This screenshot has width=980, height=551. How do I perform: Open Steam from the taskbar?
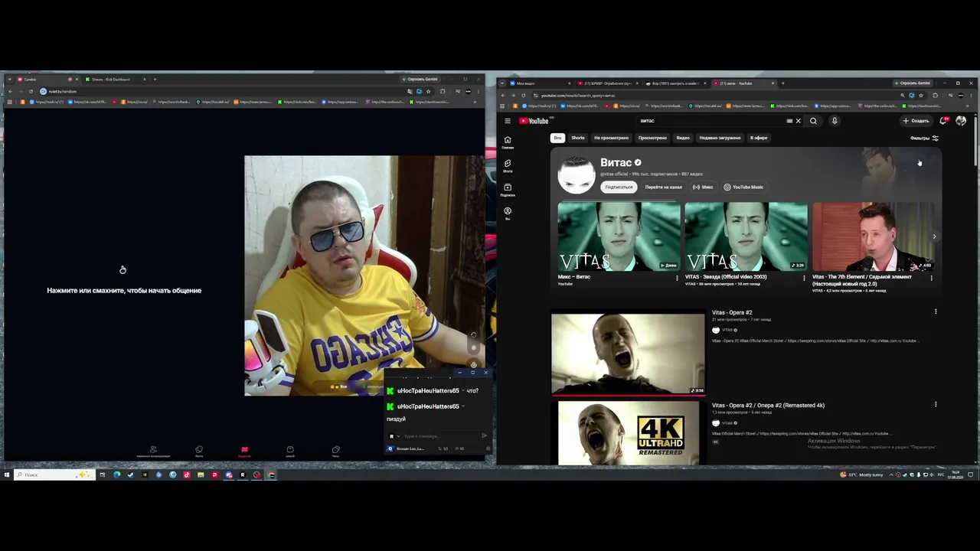(130, 474)
